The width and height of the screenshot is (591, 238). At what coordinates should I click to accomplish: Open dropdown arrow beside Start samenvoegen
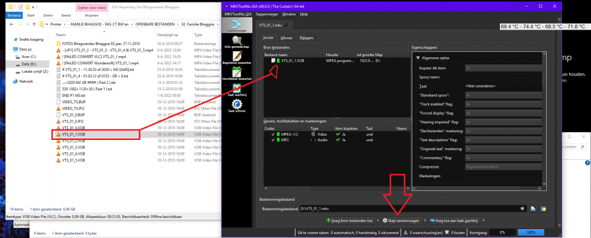(425, 221)
